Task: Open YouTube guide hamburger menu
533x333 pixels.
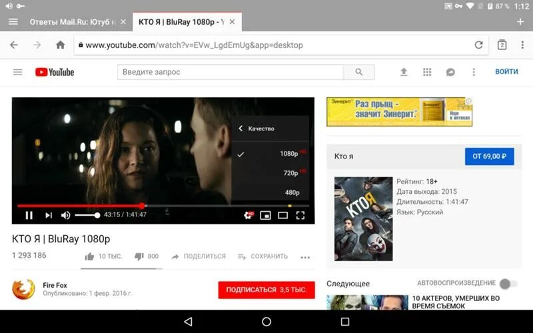Action: coord(18,72)
